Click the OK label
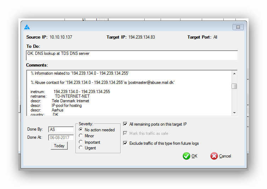The width and height of the screenshot is (267, 189). [x=194, y=156]
